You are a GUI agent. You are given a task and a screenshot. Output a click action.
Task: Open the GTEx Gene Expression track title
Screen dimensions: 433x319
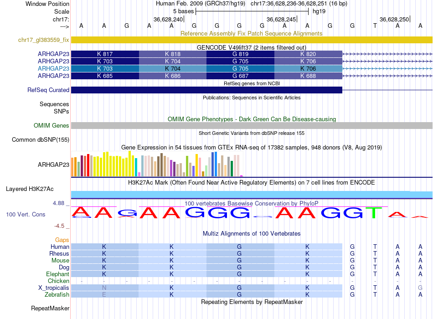click(251, 148)
